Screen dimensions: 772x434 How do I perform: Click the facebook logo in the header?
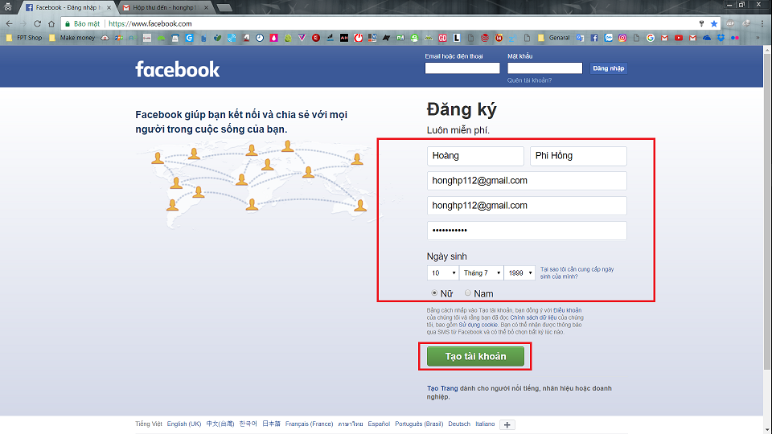pyautogui.click(x=177, y=69)
